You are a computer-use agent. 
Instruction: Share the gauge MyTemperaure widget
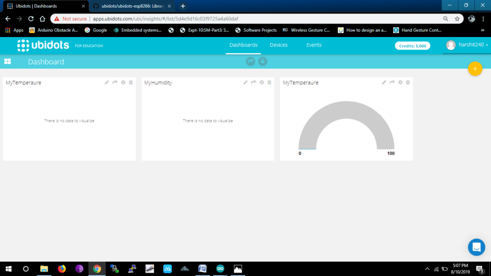coord(392,82)
